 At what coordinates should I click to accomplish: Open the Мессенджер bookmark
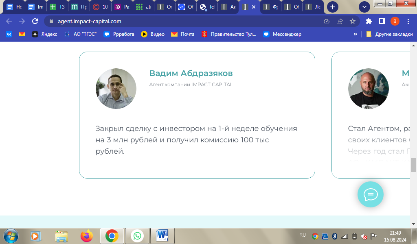coord(282,34)
